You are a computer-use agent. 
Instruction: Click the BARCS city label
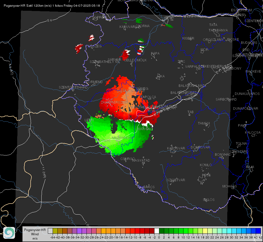[x=149, y=187]
